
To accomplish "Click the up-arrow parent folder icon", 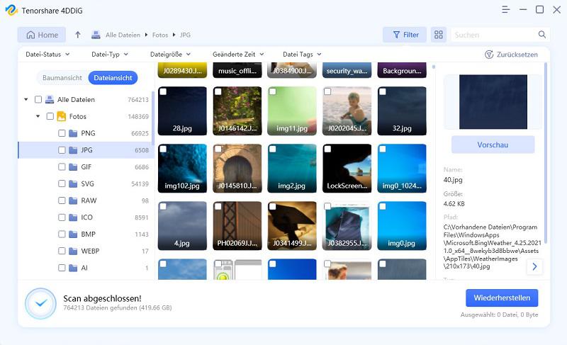I will 78,35.
